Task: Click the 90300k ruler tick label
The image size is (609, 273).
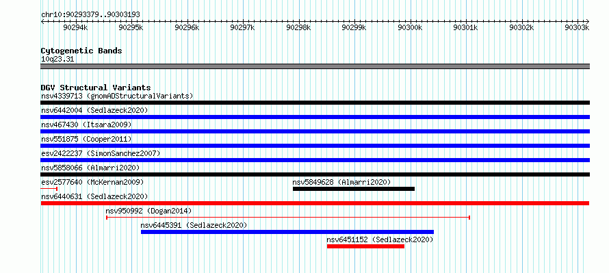Action: point(410,27)
